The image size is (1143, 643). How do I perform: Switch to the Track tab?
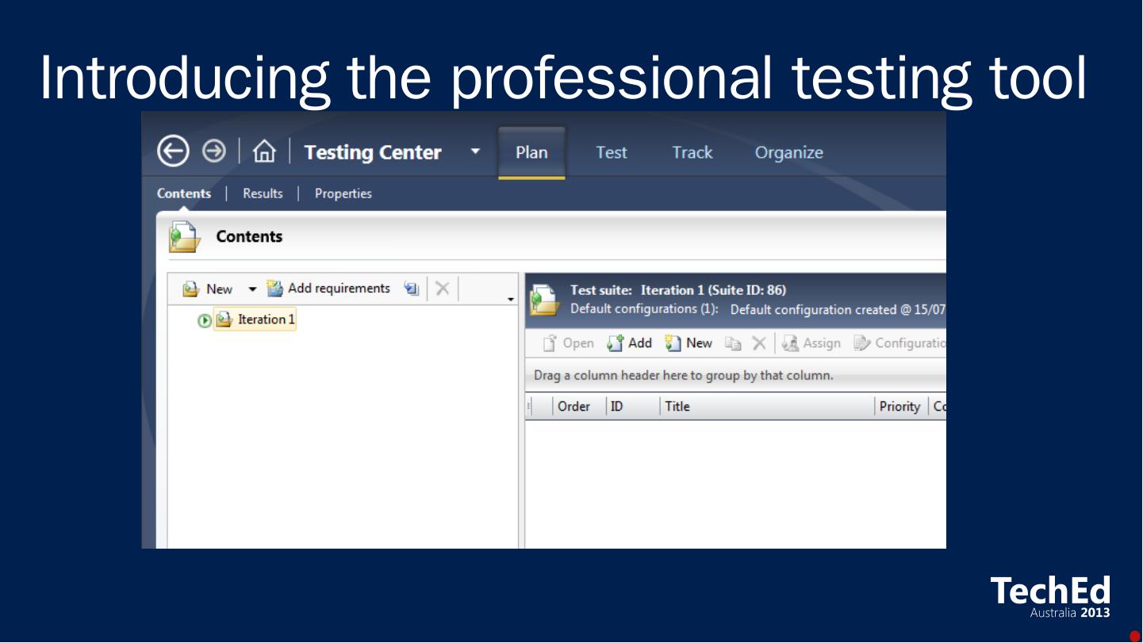click(692, 152)
